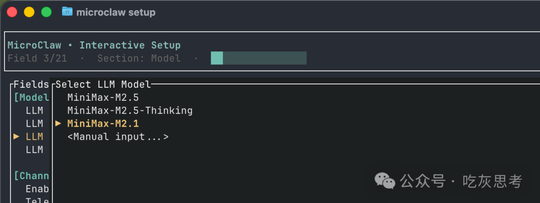Pick the highlighted MiniMax-M2.1 option

point(103,123)
